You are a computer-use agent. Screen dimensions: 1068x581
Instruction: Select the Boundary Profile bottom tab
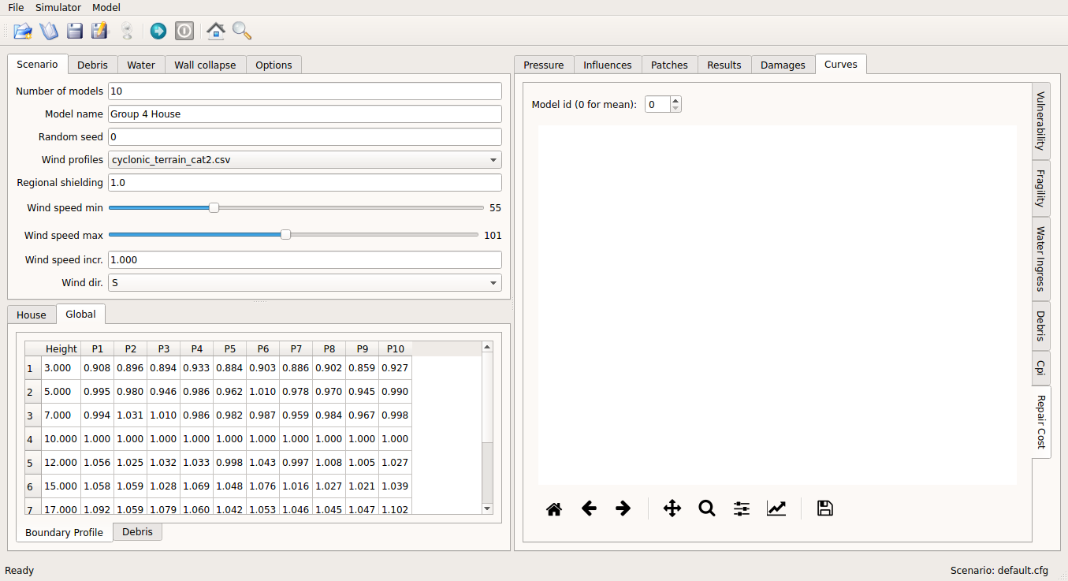pyautogui.click(x=64, y=532)
